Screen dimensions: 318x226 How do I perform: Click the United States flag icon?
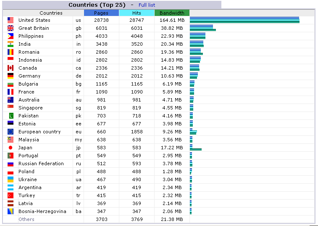[x=11, y=20]
